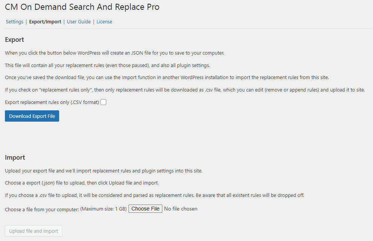
Task: Click the CM On Demand page title
Action: click(82, 7)
